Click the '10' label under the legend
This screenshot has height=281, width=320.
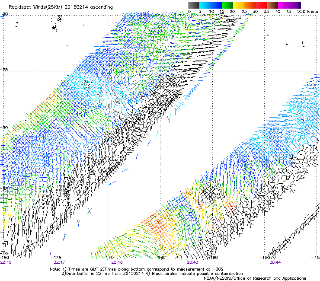[211, 11]
